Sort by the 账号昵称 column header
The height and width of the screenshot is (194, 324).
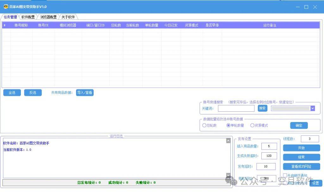click(21, 25)
